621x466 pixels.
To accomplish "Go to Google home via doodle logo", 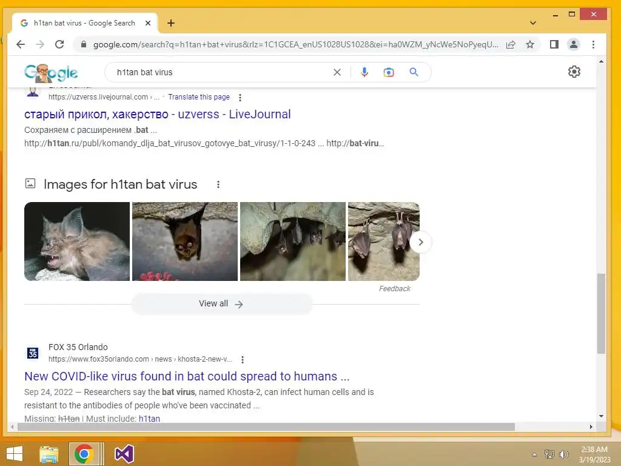I will click(51, 73).
